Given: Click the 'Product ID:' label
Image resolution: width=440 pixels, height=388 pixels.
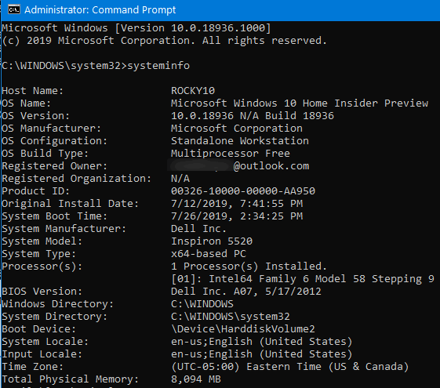Looking at the screenshot, I should coord(36,191).
